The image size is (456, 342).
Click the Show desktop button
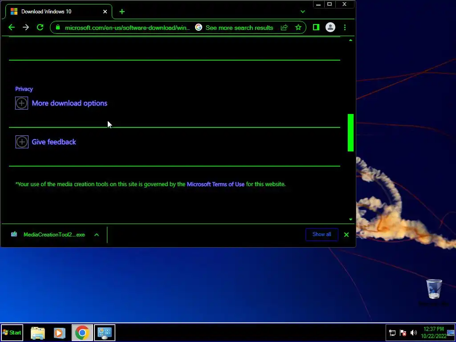pos(451,333)
